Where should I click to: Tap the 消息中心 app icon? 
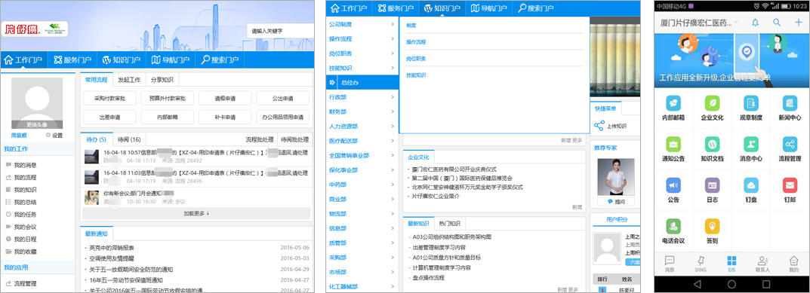(x=751, y=144)
